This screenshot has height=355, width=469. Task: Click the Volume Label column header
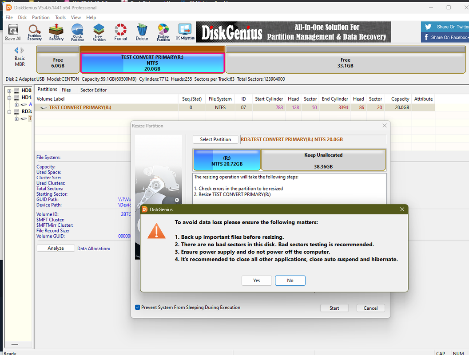(x=107, y=99)
